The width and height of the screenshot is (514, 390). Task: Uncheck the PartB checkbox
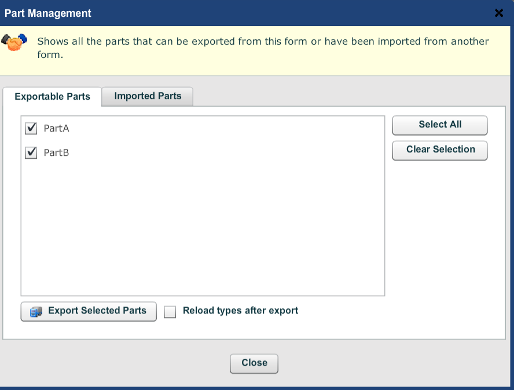tap(31, 152)
